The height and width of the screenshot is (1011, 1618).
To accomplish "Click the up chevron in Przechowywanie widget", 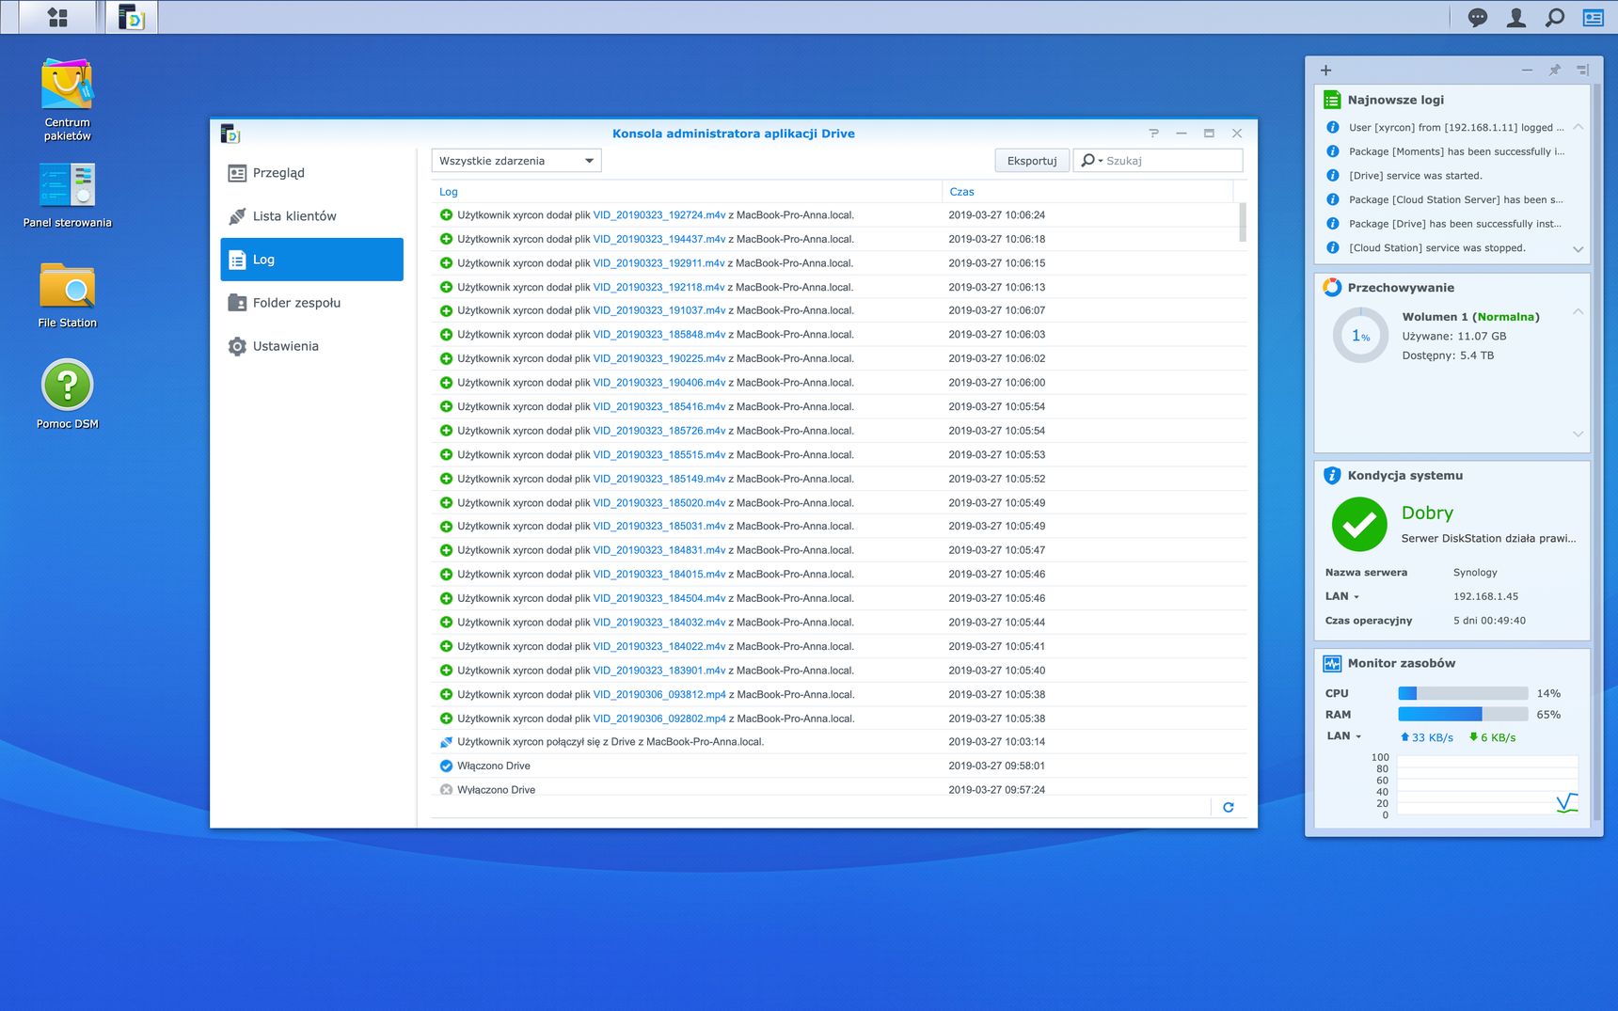I will [x=1578, y=311].
